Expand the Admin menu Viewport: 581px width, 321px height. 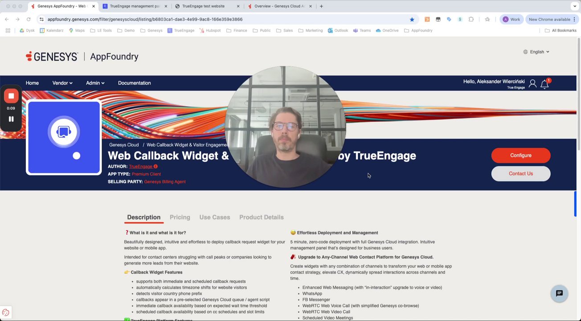(95, 83)
